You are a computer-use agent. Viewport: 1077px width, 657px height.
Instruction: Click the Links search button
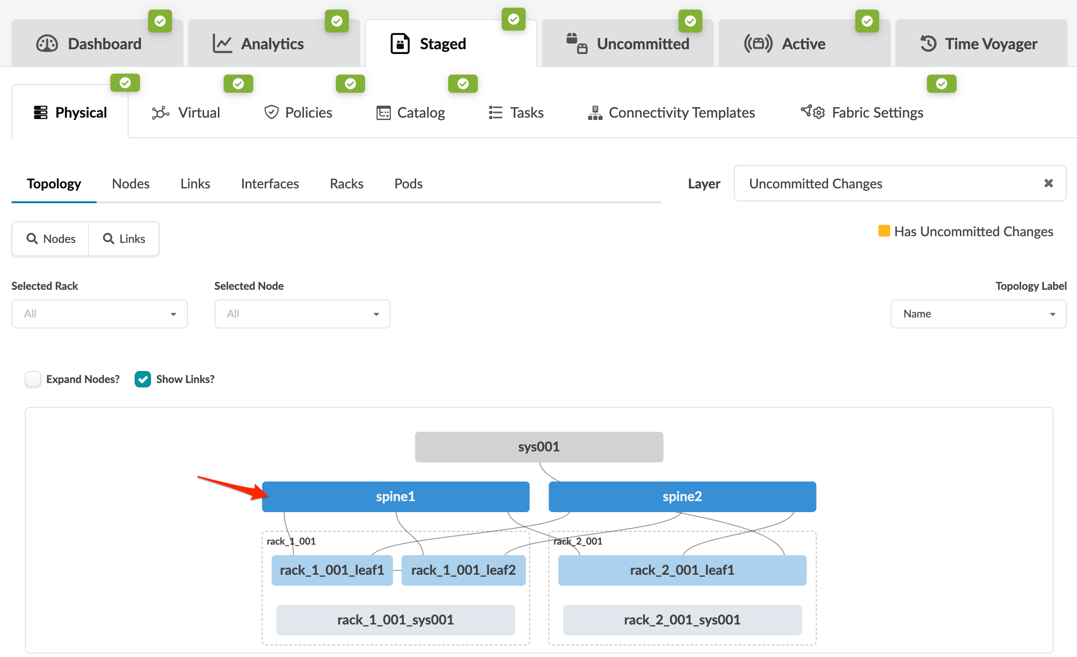[124, 239]
